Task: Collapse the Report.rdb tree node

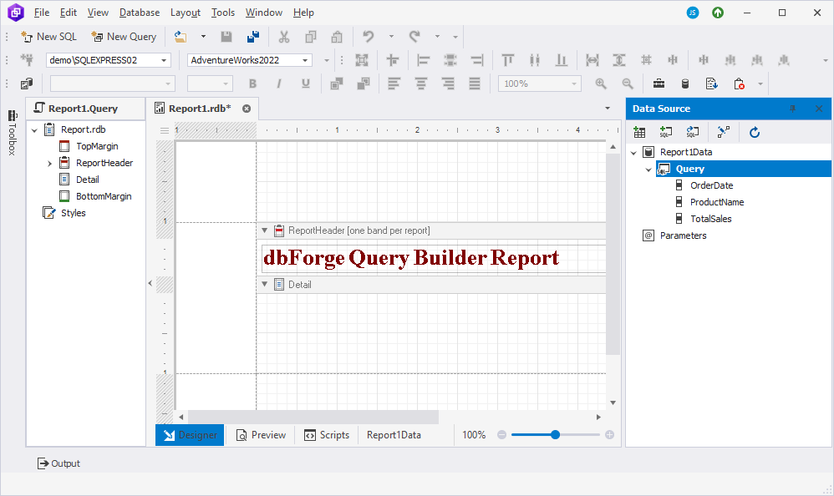Action: tap(34, 129)
